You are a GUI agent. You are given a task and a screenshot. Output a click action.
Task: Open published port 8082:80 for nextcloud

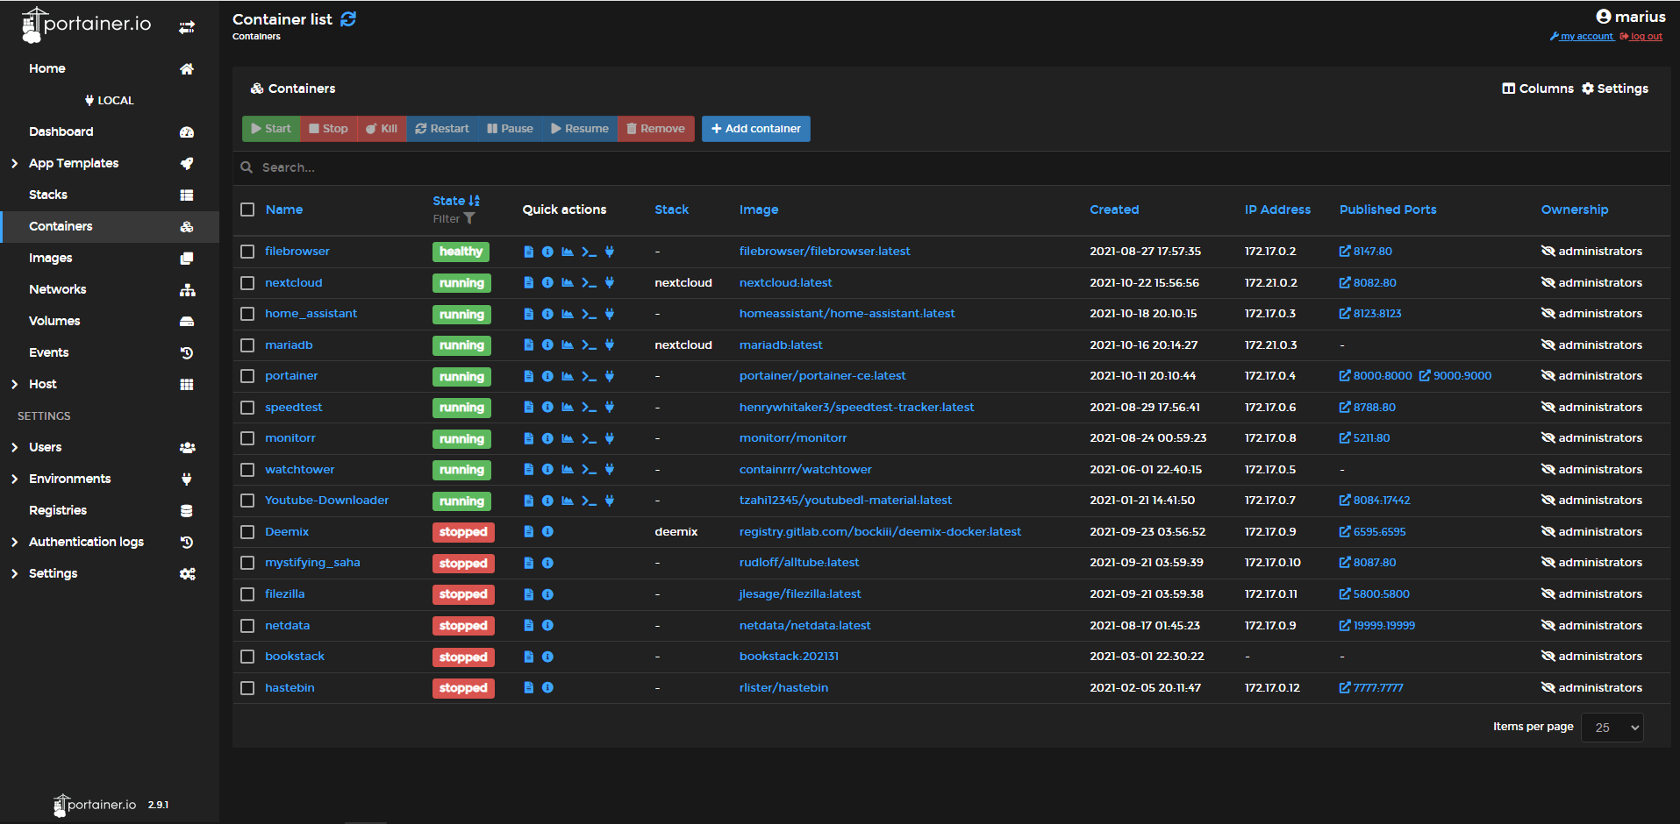pyautogui.click(x=1368, y=283)
